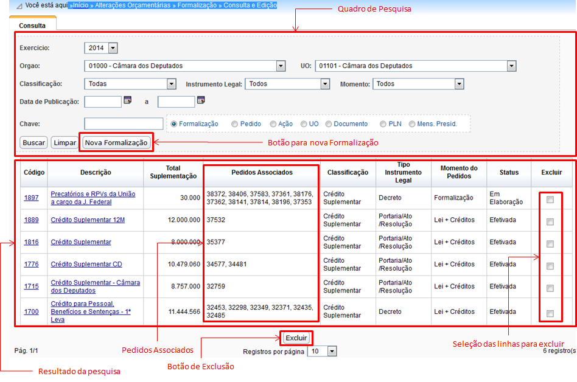
Task: Select the Formalização radio option
Action: [173, 124]
